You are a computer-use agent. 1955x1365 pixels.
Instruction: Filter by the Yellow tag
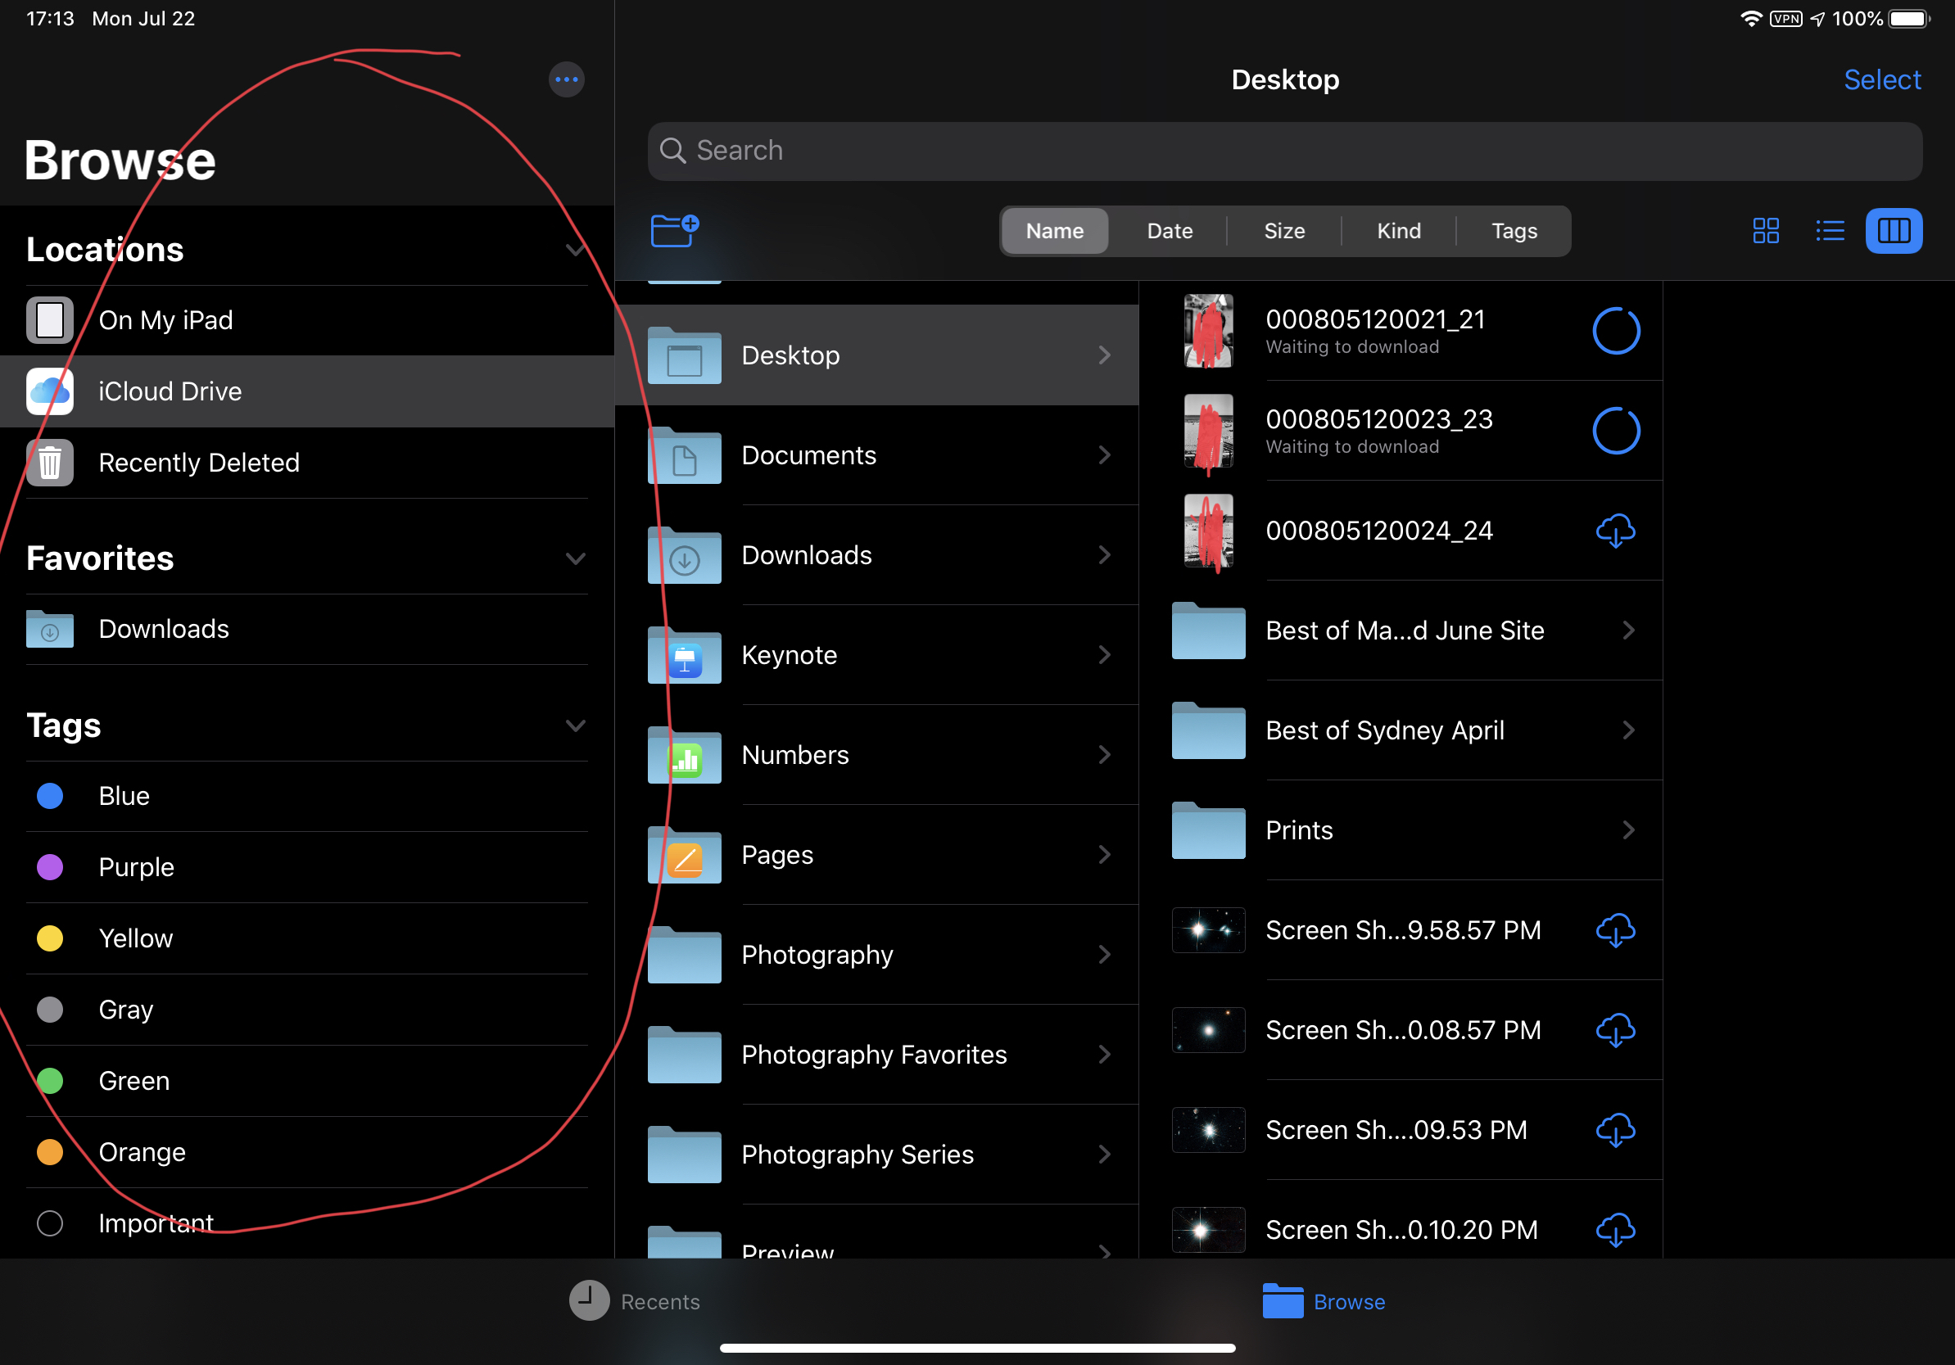tap(306, 938)
